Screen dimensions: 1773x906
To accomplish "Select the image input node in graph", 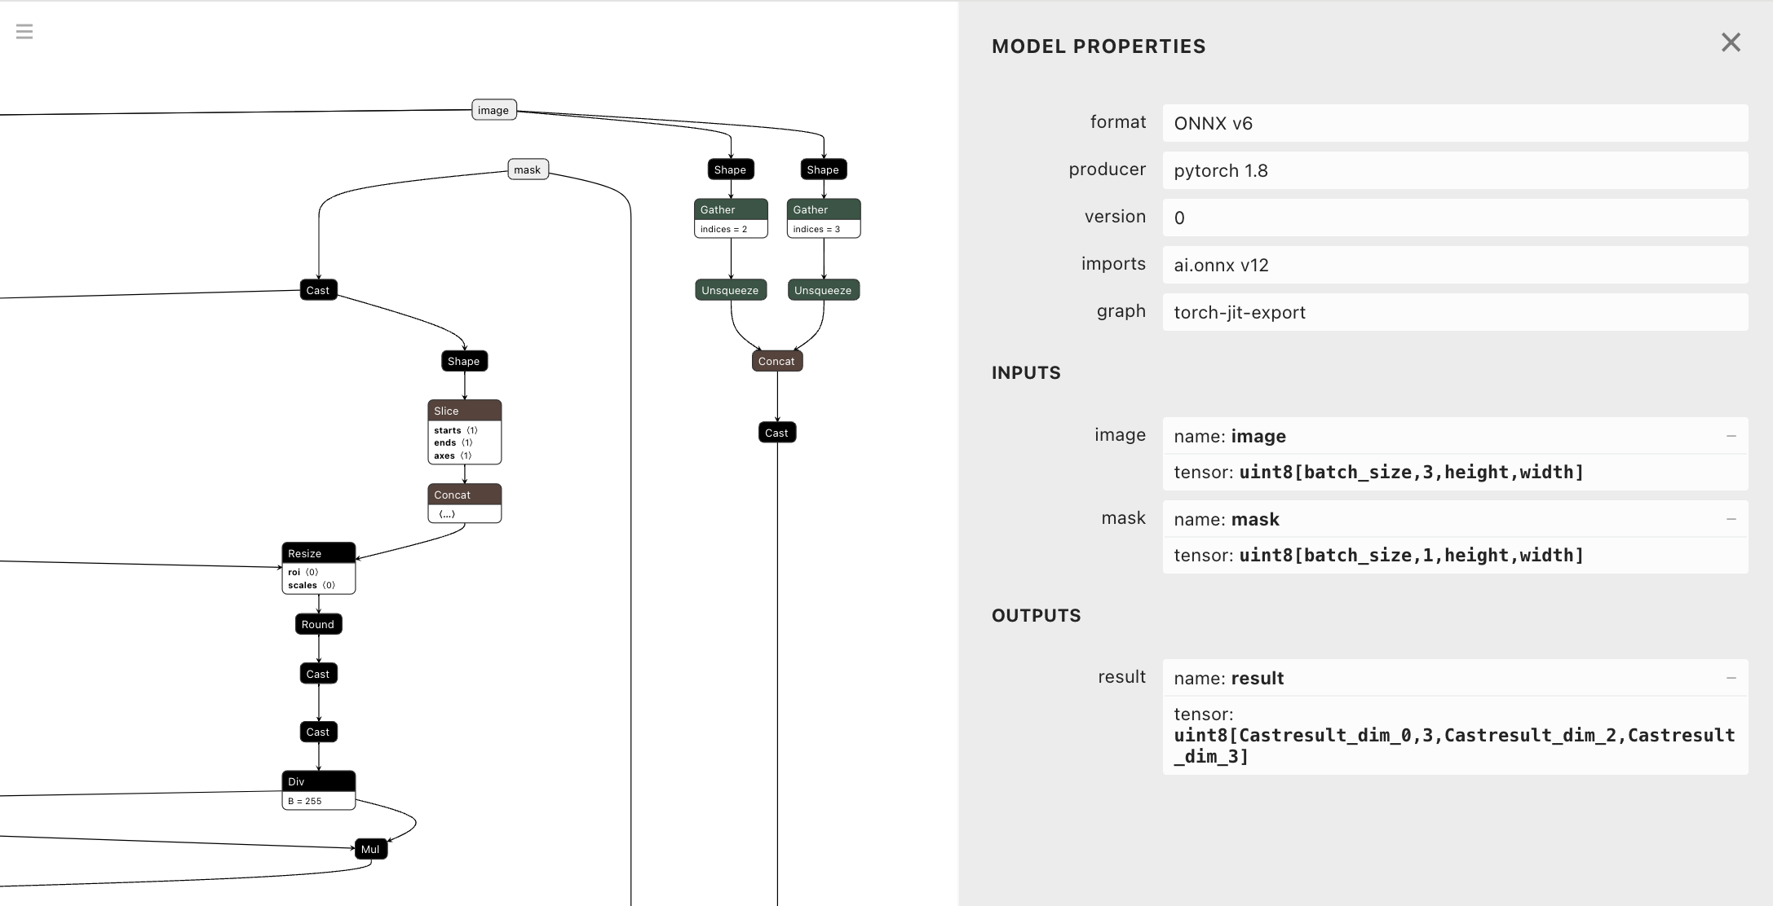I will click(x=494, y=110).
